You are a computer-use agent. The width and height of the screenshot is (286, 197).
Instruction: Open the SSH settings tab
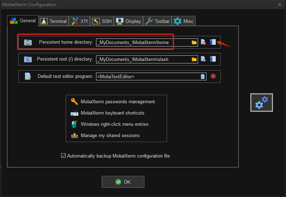tap(102, 21)
